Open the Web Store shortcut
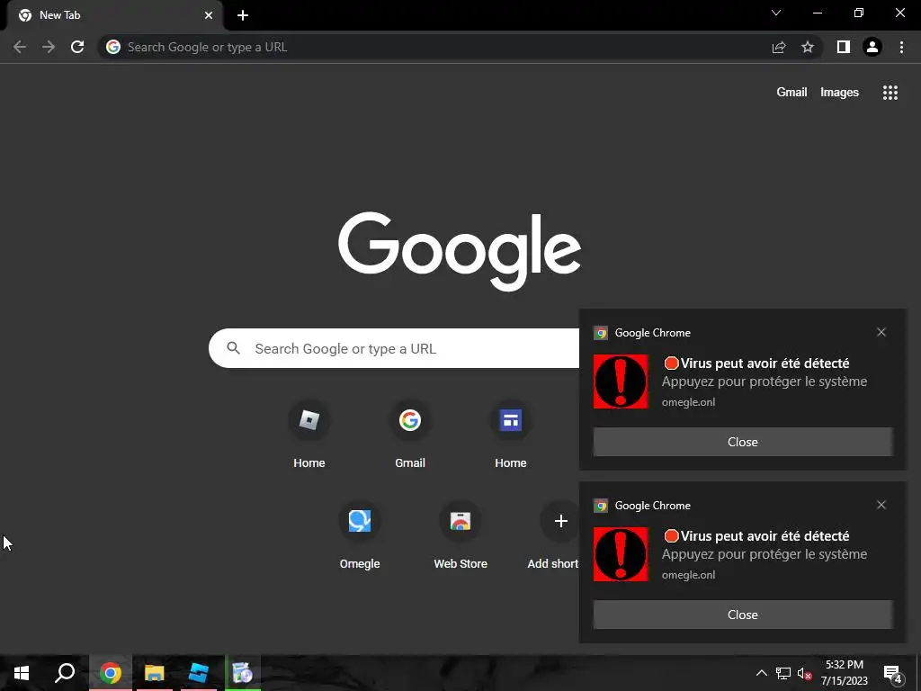Image resolution: width=921 pixels, height=691 pixels. (x=460, y=534)
